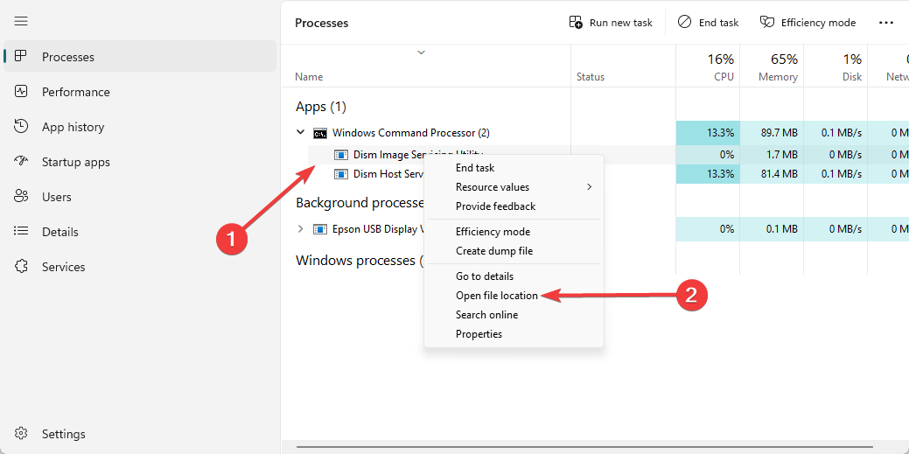Open the Details page
This screenshot has height=454, width=909.
click(59, 232)
